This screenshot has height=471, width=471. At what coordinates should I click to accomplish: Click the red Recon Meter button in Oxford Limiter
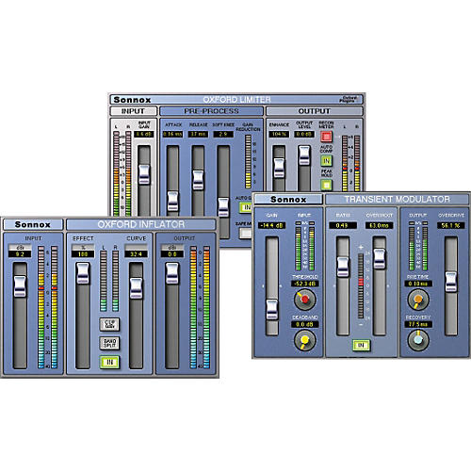click(x=326, y=137)
